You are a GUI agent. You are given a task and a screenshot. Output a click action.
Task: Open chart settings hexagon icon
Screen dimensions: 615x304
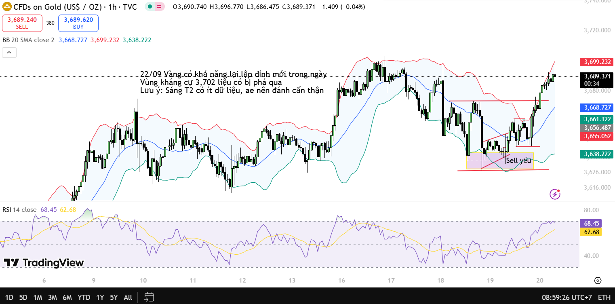[x=598, y=281]
